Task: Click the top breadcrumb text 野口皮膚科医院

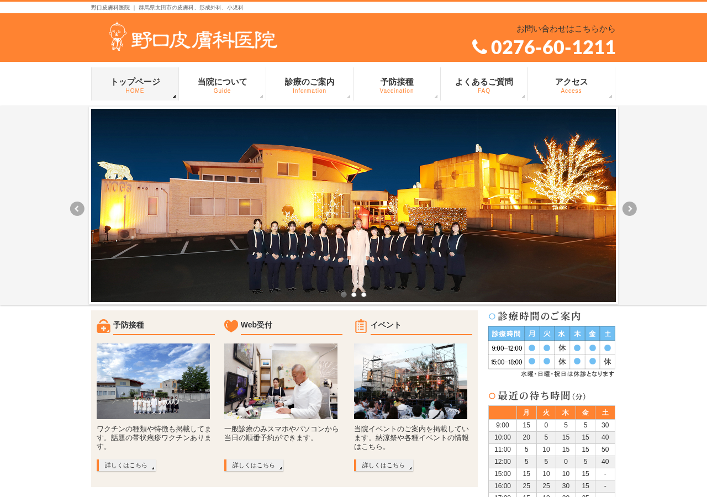Action: click(110, 8)
